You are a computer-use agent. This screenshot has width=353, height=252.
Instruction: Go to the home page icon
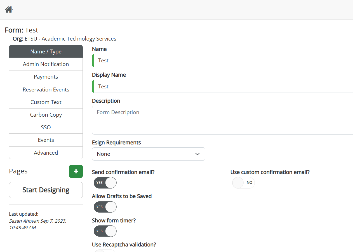click(9, 10)
